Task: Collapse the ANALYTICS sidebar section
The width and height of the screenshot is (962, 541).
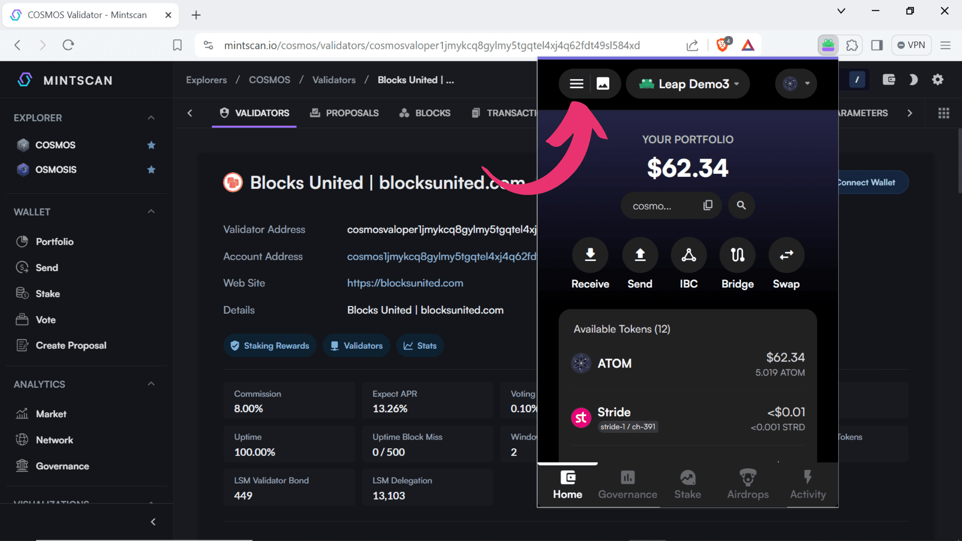Action: pos(151,384)
